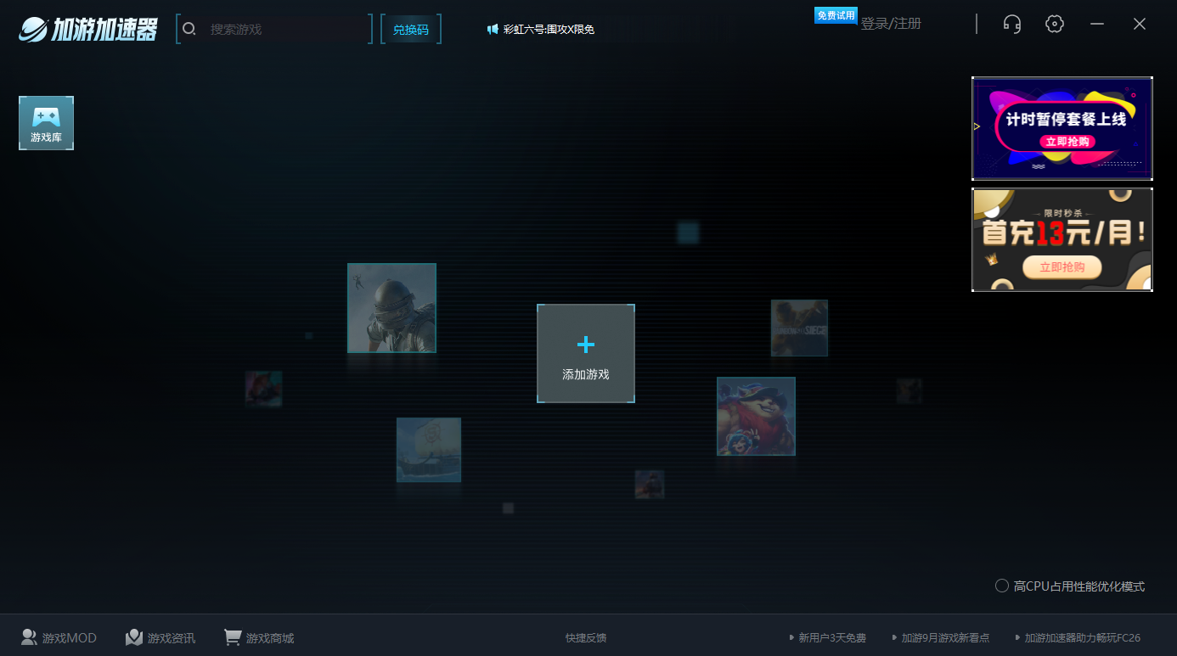Open the 首充13元/月 promotional banner
The height and width of the screenshot is (656, 1177).
click(x=1062, y=240)
